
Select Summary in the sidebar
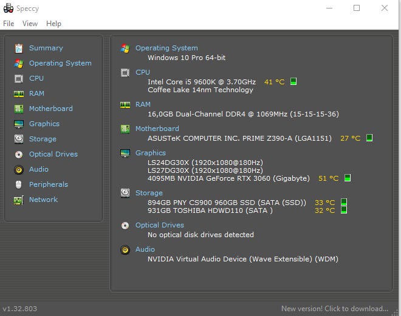[46, 48]
